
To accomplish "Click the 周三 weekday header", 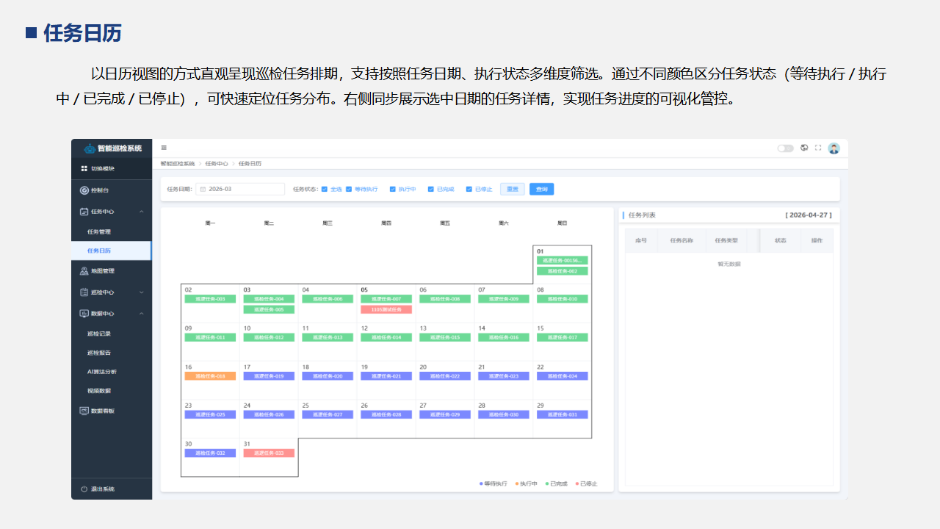I will 328,223.
